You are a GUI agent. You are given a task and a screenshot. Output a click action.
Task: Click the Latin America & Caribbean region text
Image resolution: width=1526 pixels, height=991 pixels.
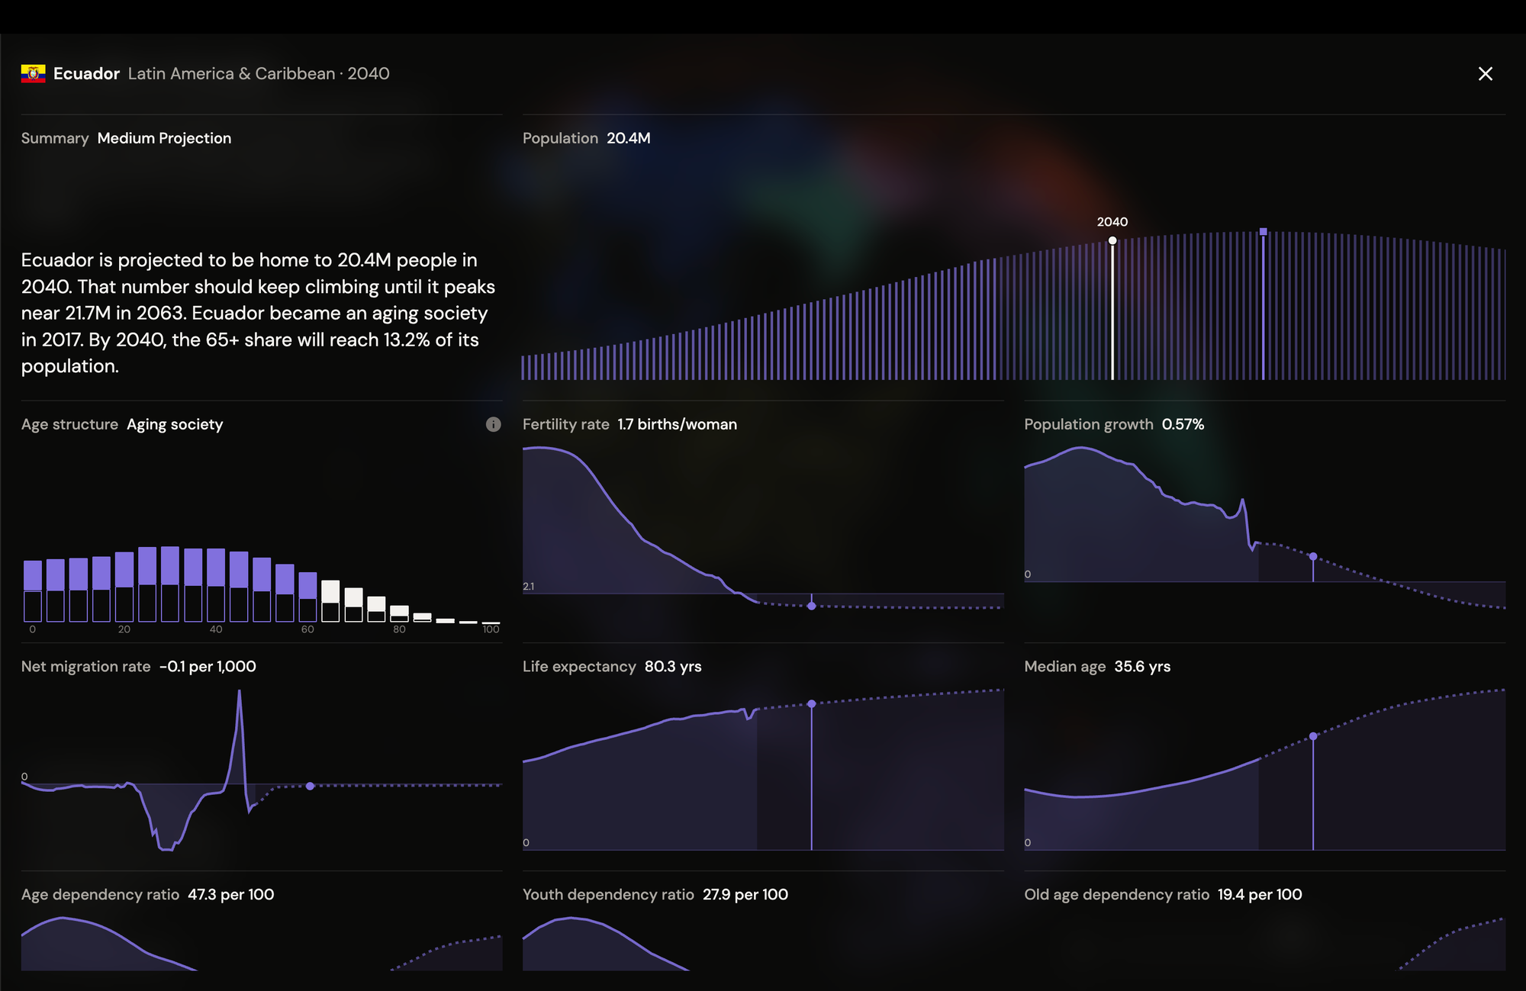tap(231, 74)
